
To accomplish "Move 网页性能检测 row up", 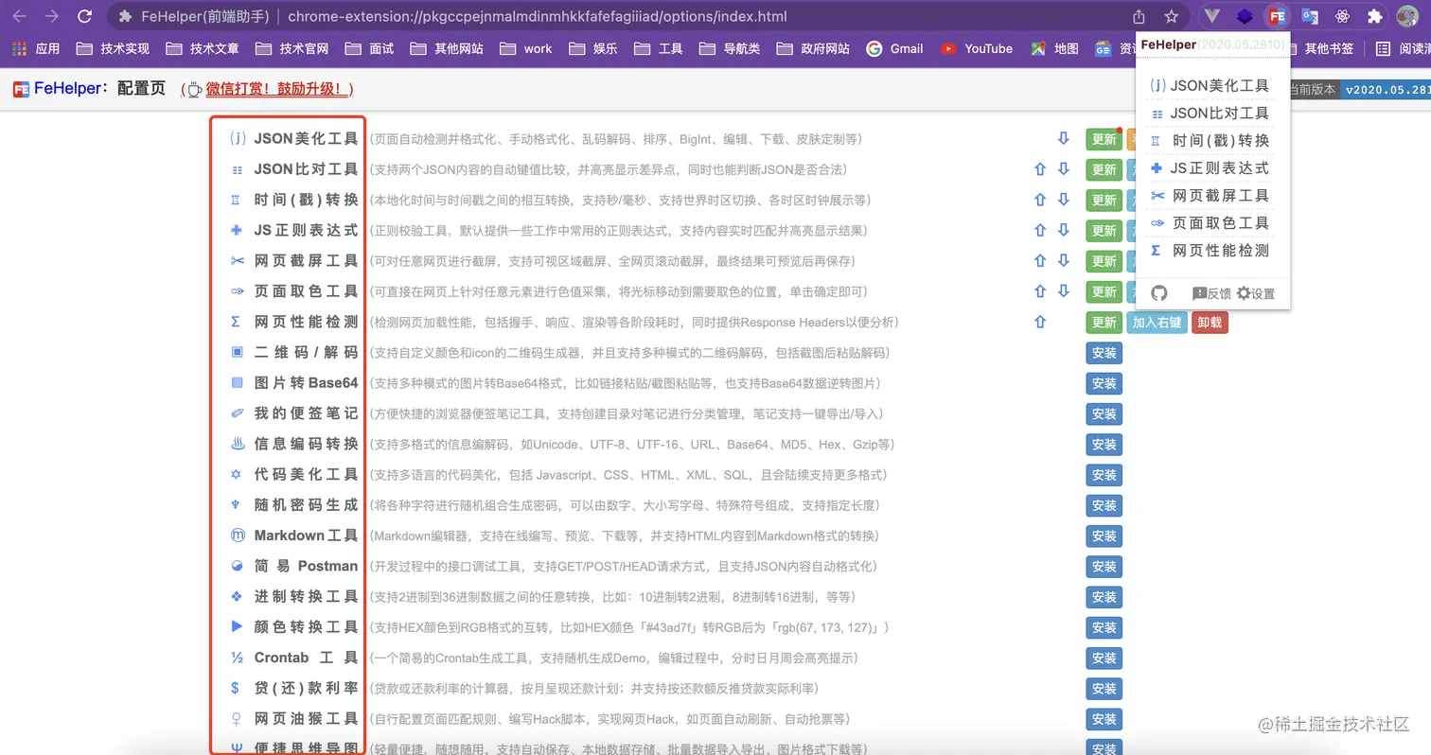I will [1040, 322].
